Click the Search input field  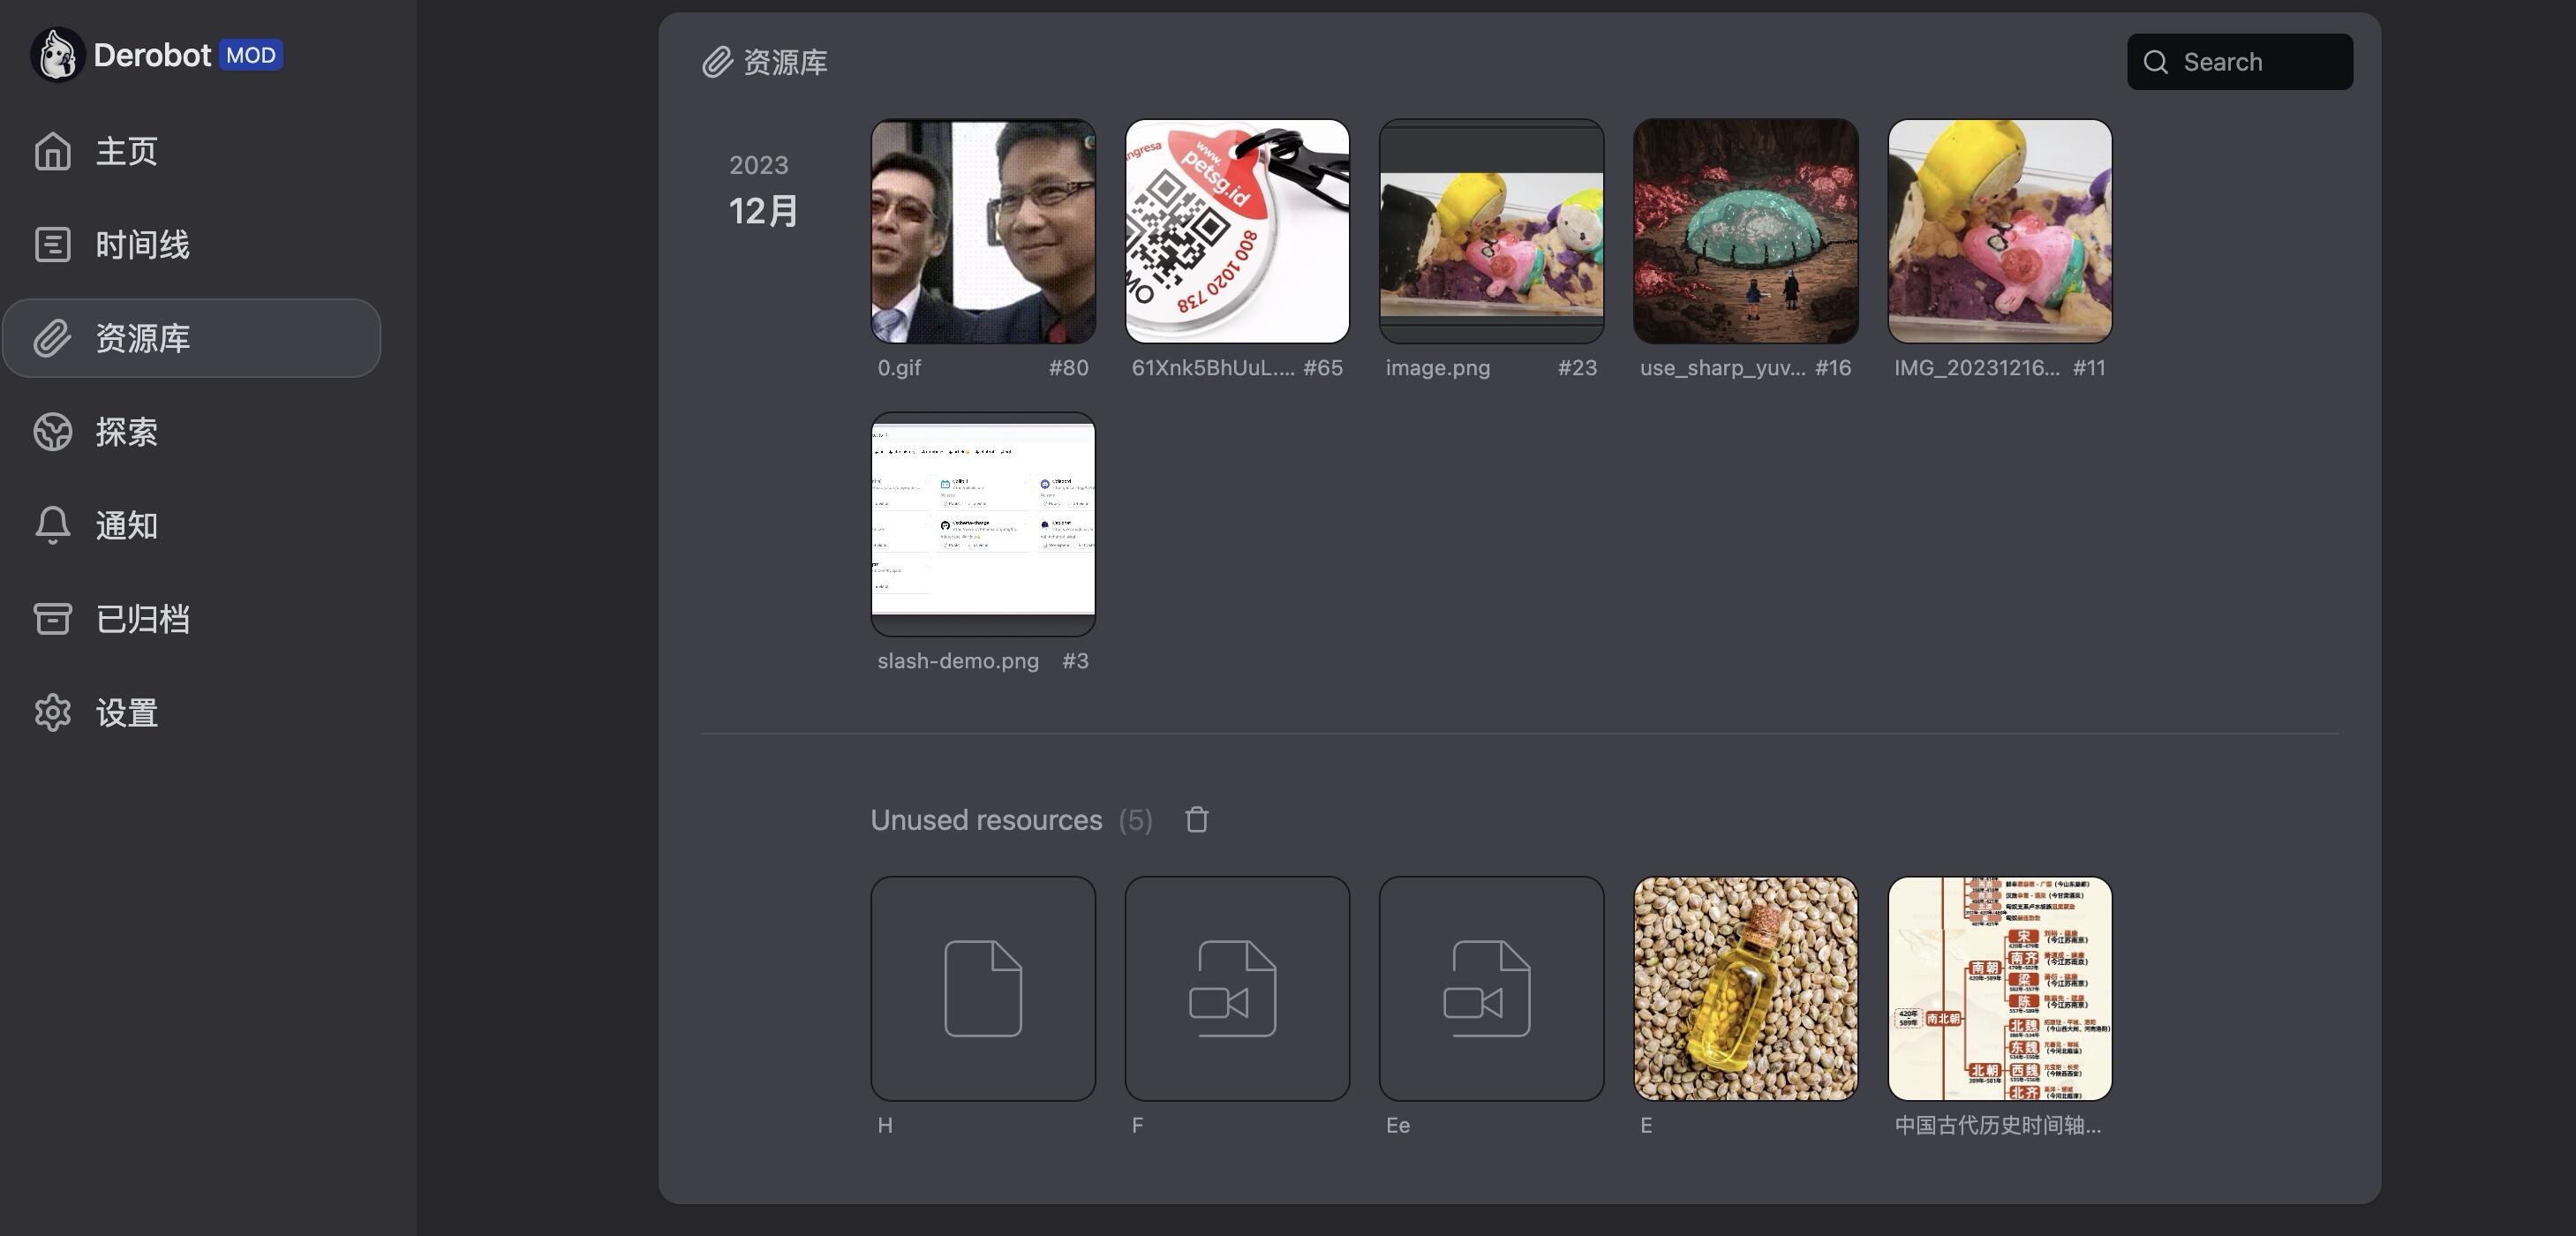click(x=2240, y=62)
